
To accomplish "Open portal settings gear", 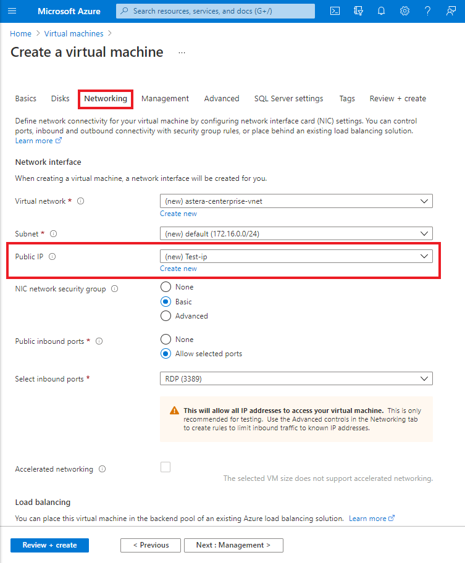I will coord(404,11).
